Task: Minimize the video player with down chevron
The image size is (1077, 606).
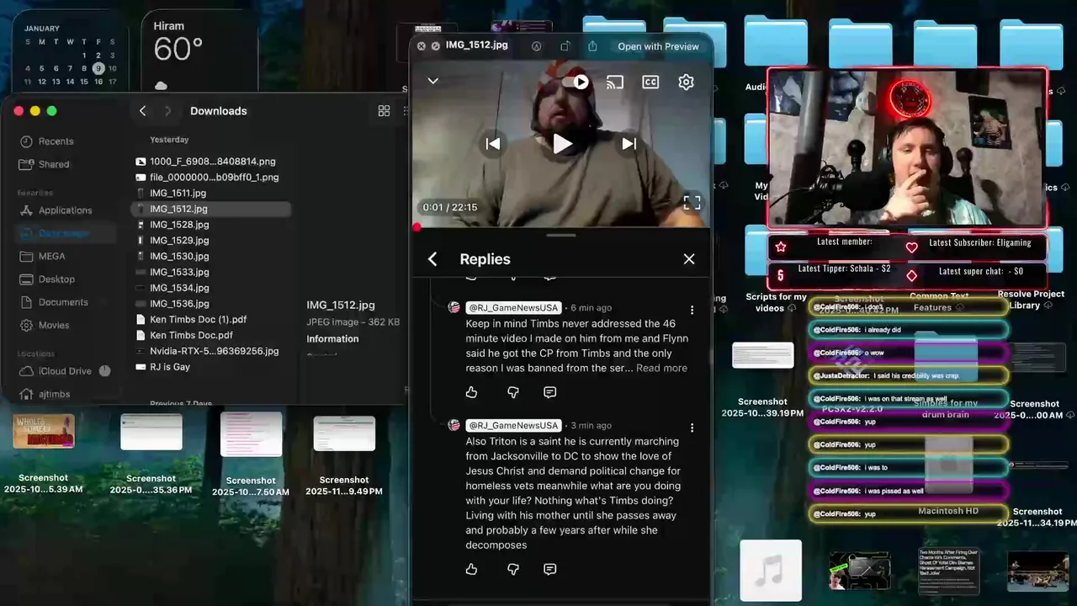Action: (433, 81)
